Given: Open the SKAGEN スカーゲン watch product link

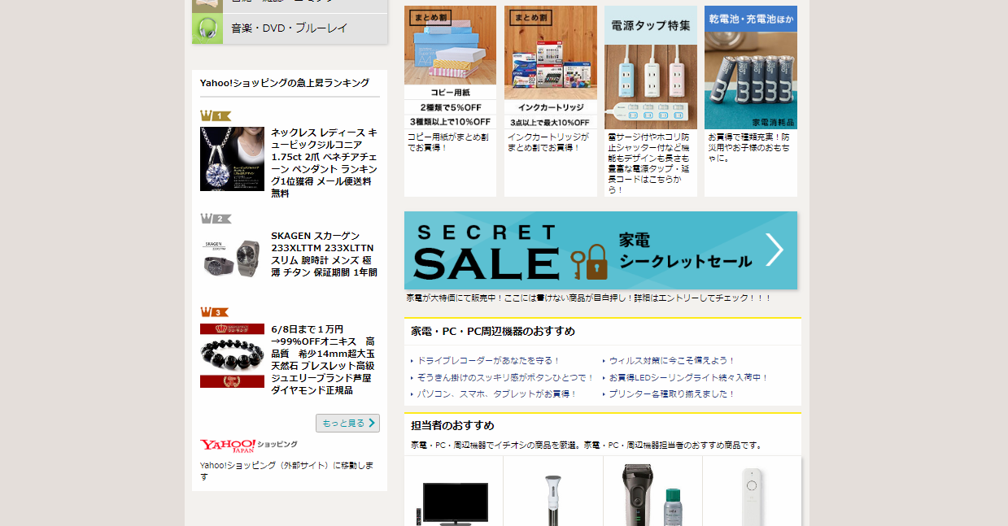Looking at the screenshot, I should coord(324,254).
